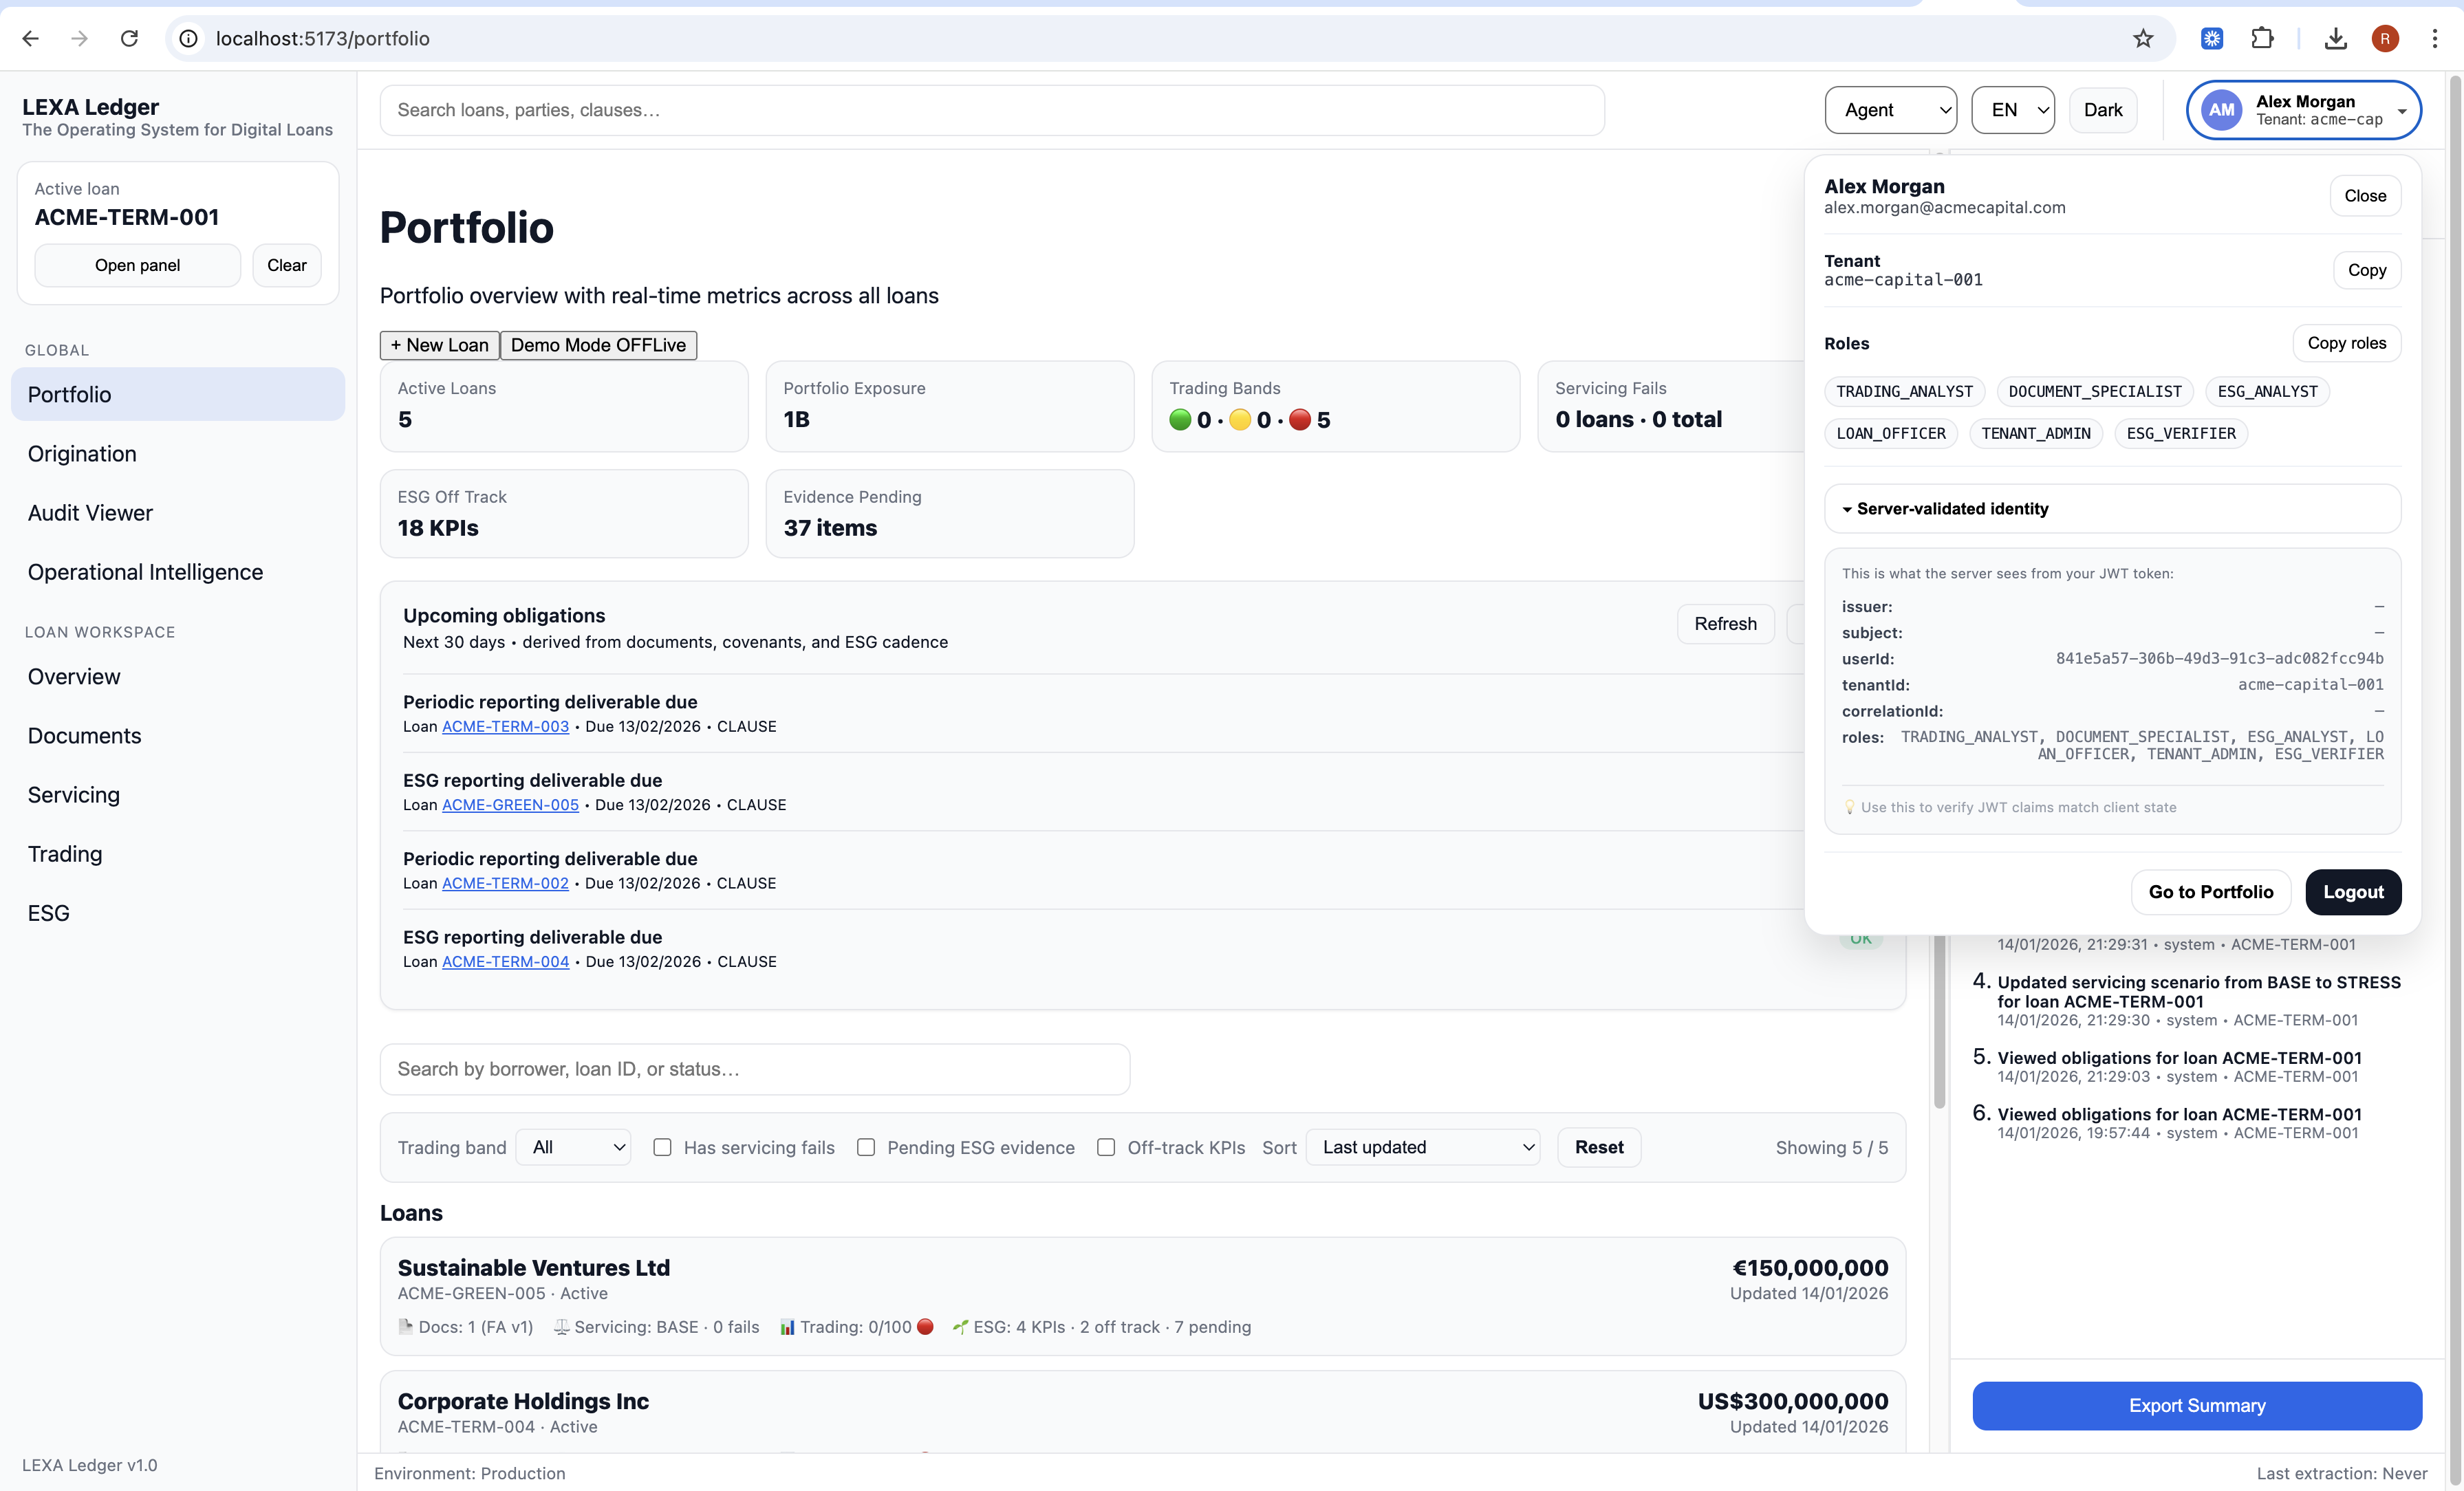Toggle Off-track KPIs checkbox
2464x1491 pixels.
click(1106, 1147)
